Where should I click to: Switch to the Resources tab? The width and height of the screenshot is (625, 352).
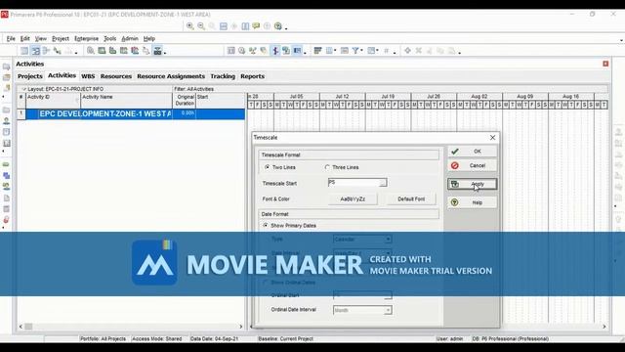coord(116,76)
